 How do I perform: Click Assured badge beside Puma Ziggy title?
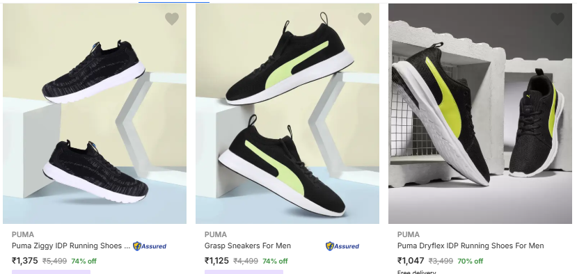150,246
